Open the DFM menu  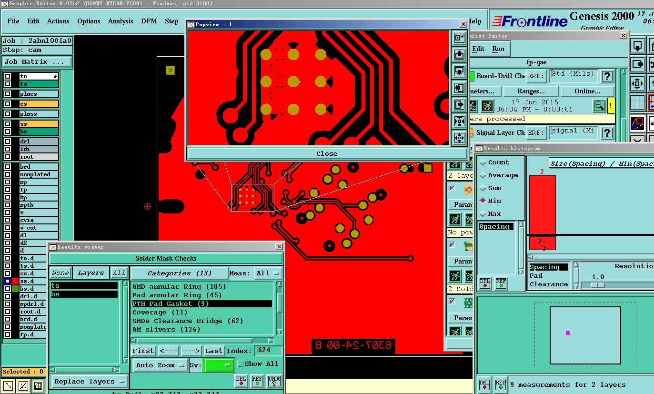149,21
